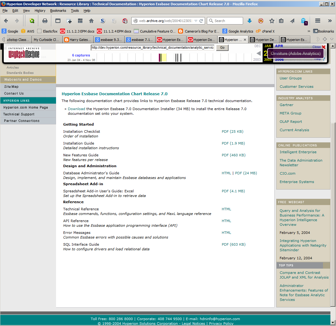Click the Downloads arrow icon

coord(249,21)
